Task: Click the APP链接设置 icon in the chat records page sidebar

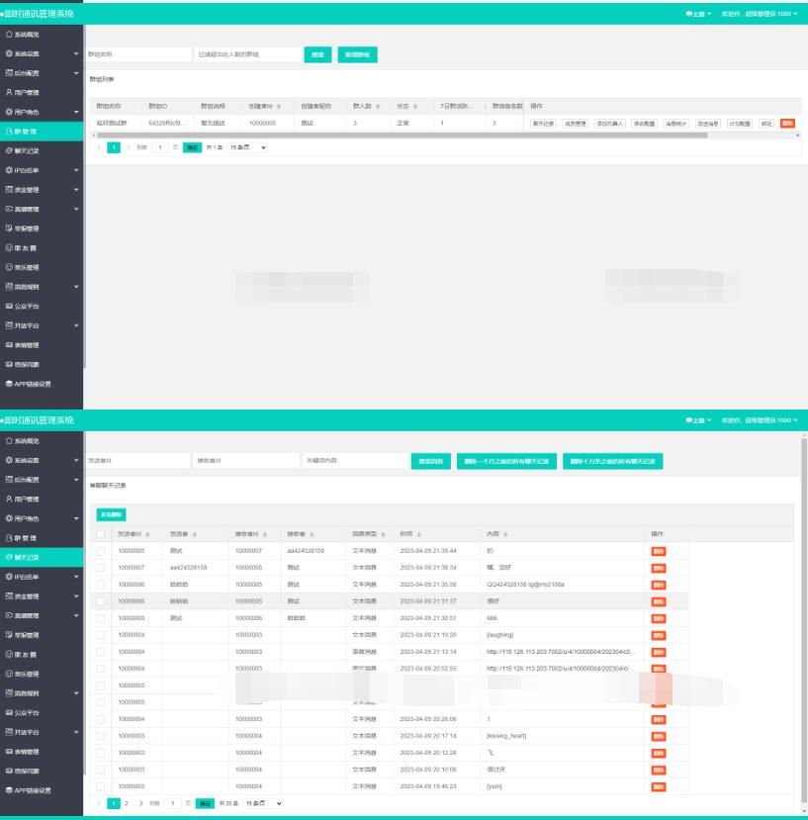Action: click(9, 789)
